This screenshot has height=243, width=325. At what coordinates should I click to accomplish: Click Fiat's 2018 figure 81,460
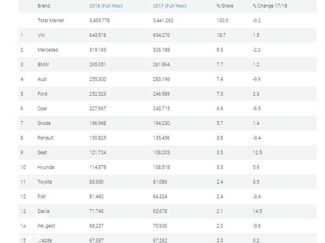point(96,197)
